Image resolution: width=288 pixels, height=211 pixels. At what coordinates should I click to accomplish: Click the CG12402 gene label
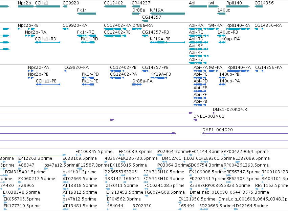point(113,3)
